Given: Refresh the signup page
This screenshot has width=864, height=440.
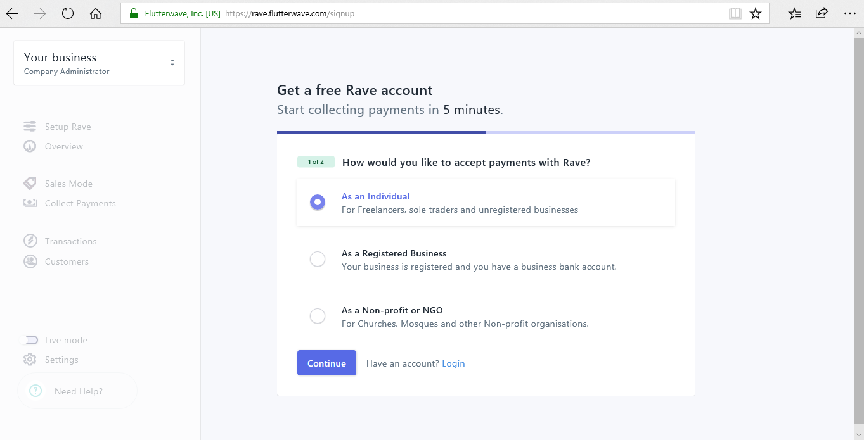Looking at the screenshot, I should 67,13.
